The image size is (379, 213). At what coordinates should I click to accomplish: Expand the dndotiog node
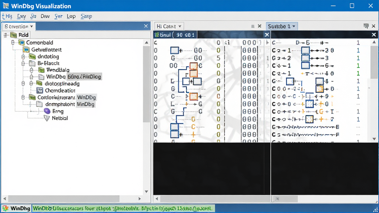[x=23, y=57]
